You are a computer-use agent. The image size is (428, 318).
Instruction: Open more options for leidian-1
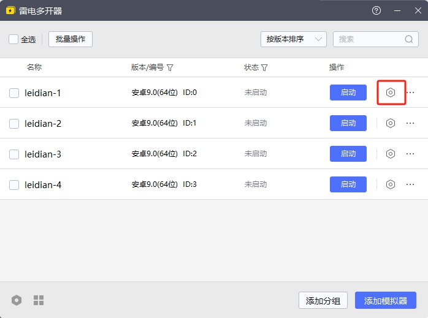410,93
